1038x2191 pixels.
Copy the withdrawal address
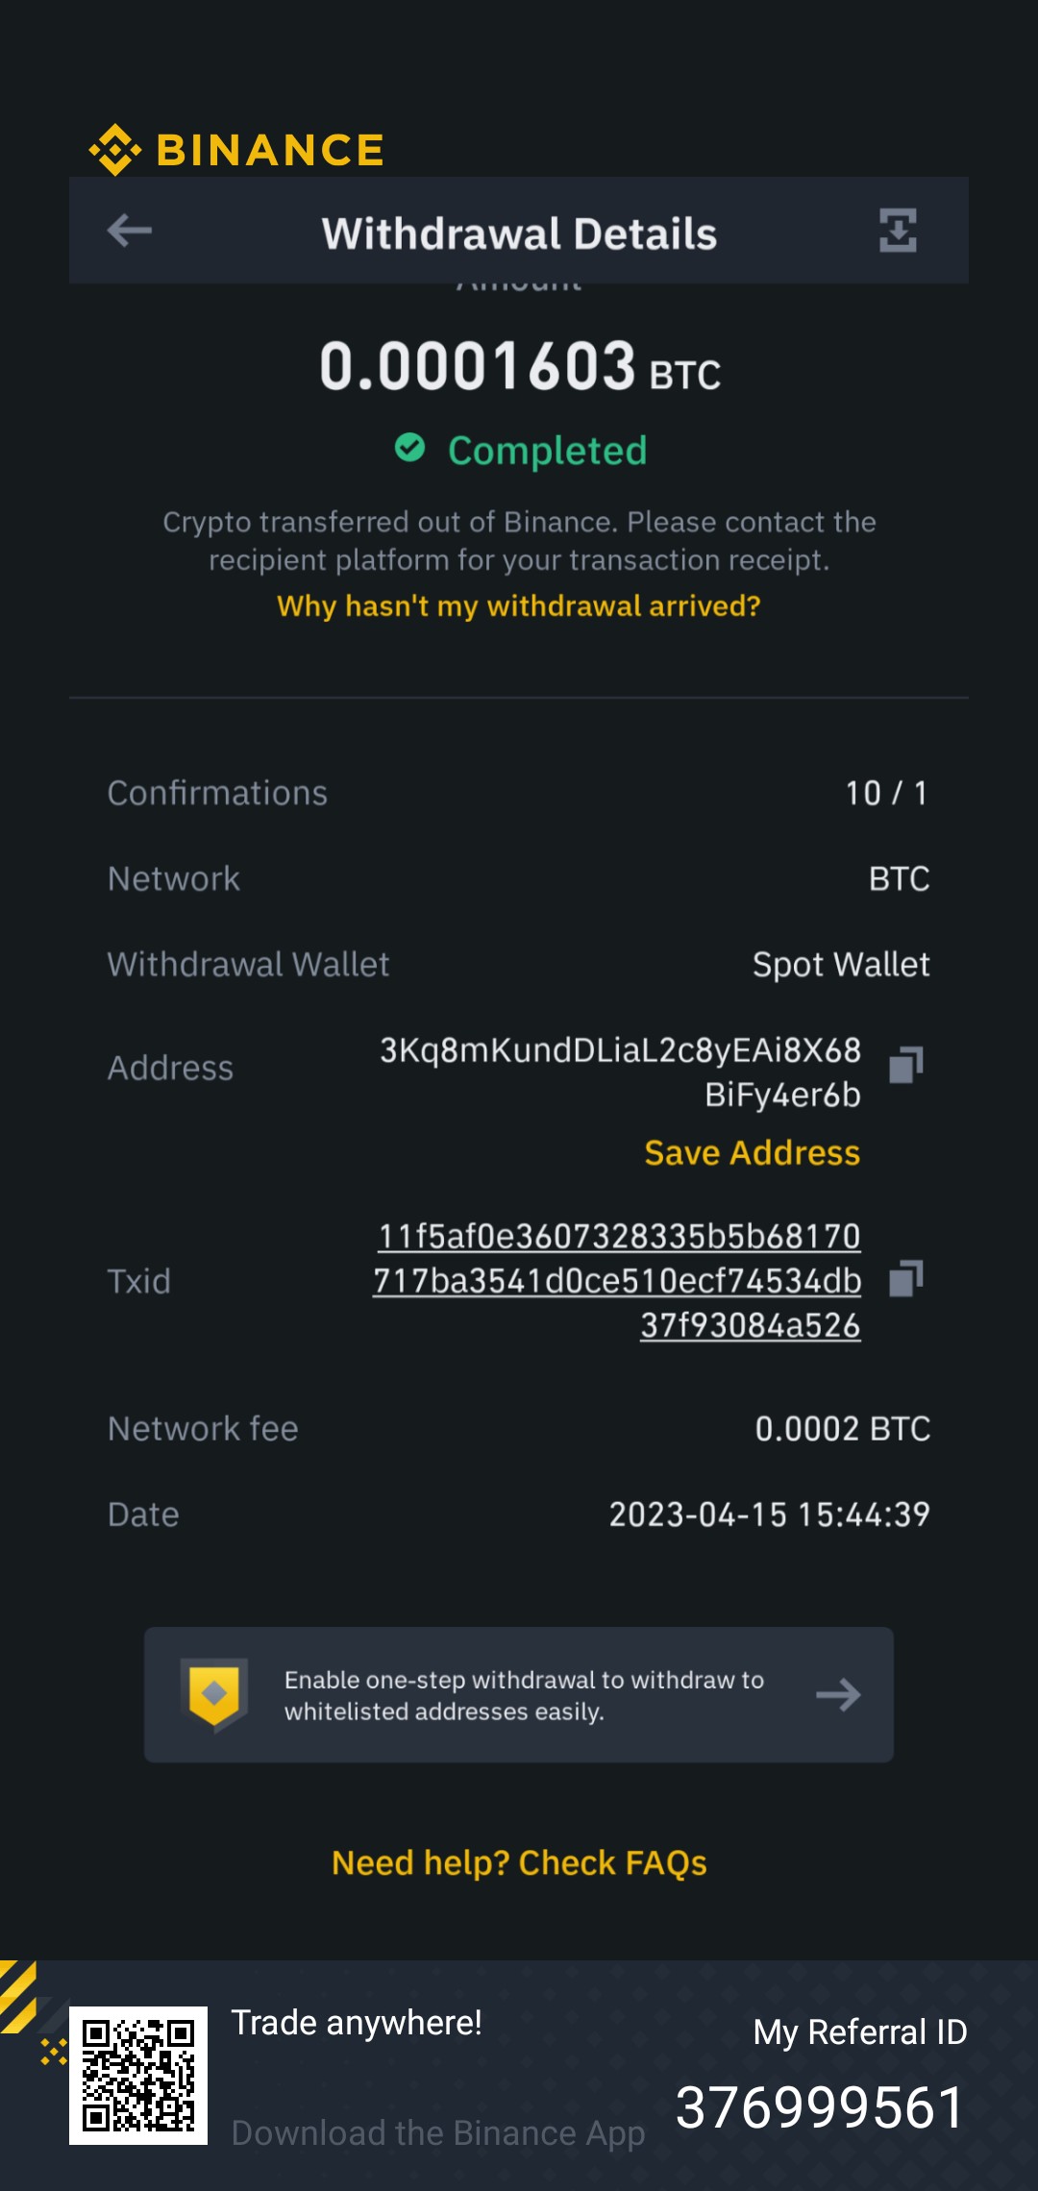905,1065
